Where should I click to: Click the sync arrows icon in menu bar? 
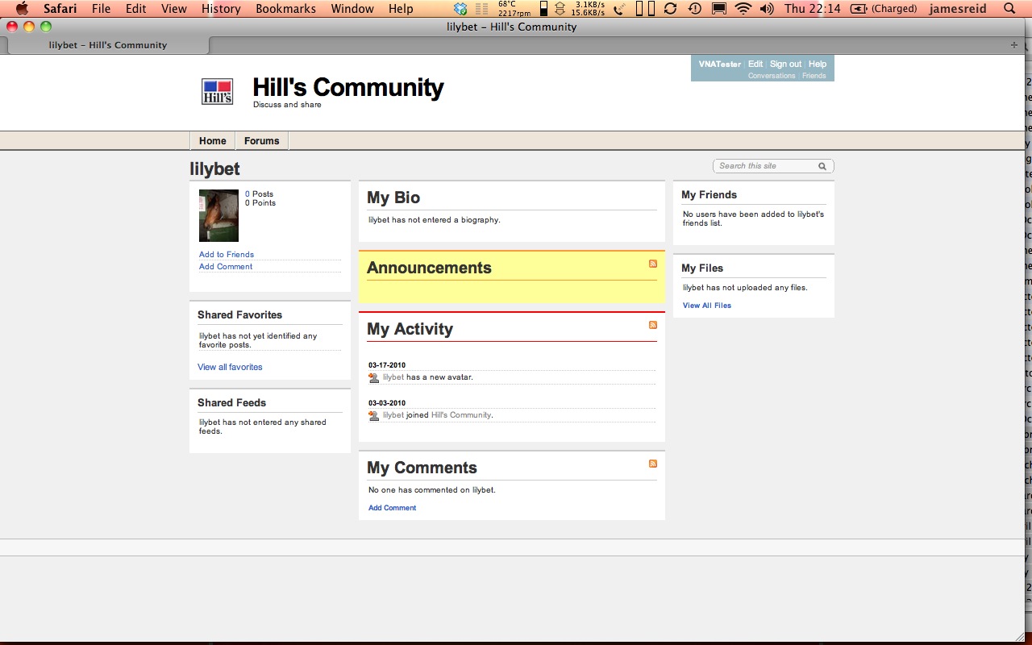(670, 9)
